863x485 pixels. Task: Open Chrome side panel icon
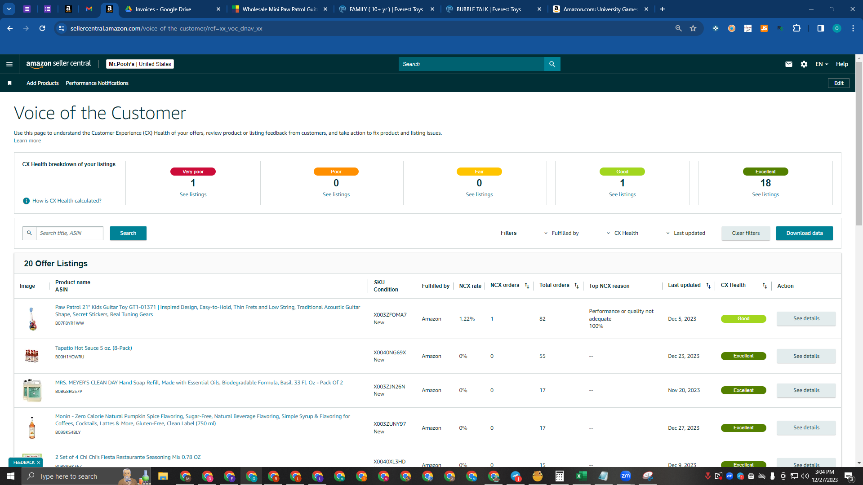(x=820, y=28)
